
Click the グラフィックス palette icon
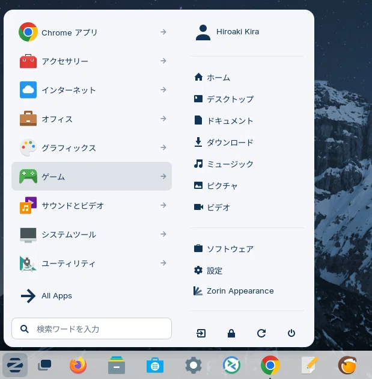pos(28,147)
